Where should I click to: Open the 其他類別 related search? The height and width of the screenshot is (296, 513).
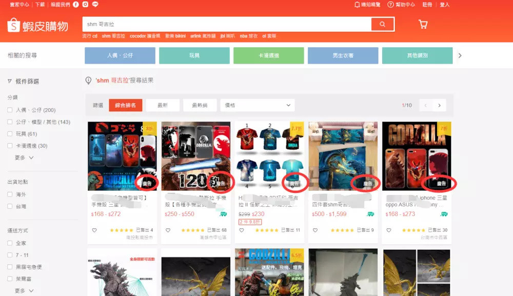click(418, 55)
